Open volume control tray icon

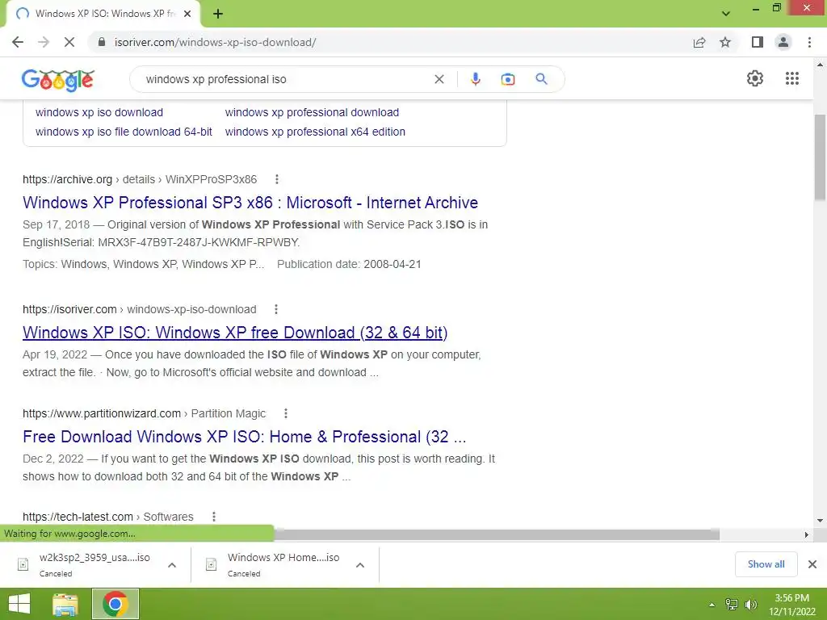pos(750,605)
